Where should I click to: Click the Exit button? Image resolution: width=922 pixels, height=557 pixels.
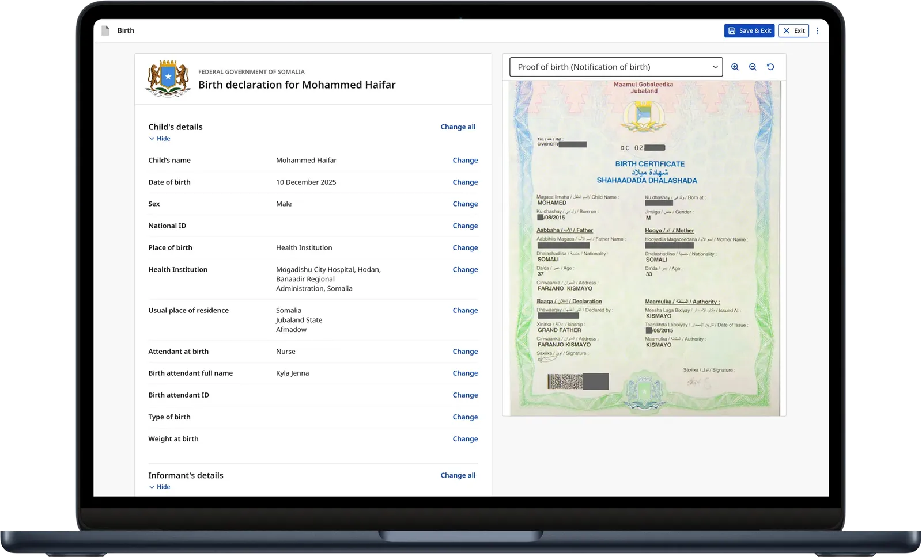click(793, 30)
